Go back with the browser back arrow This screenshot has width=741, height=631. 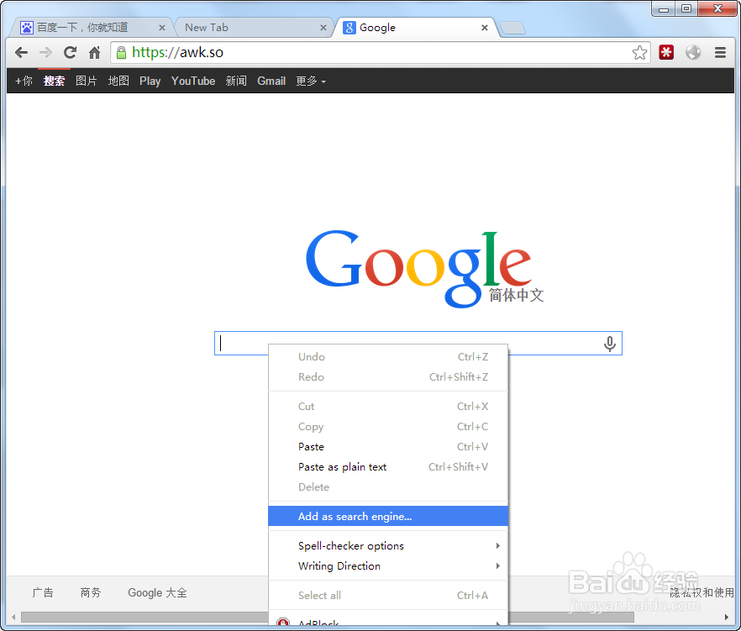click(21, 52)
